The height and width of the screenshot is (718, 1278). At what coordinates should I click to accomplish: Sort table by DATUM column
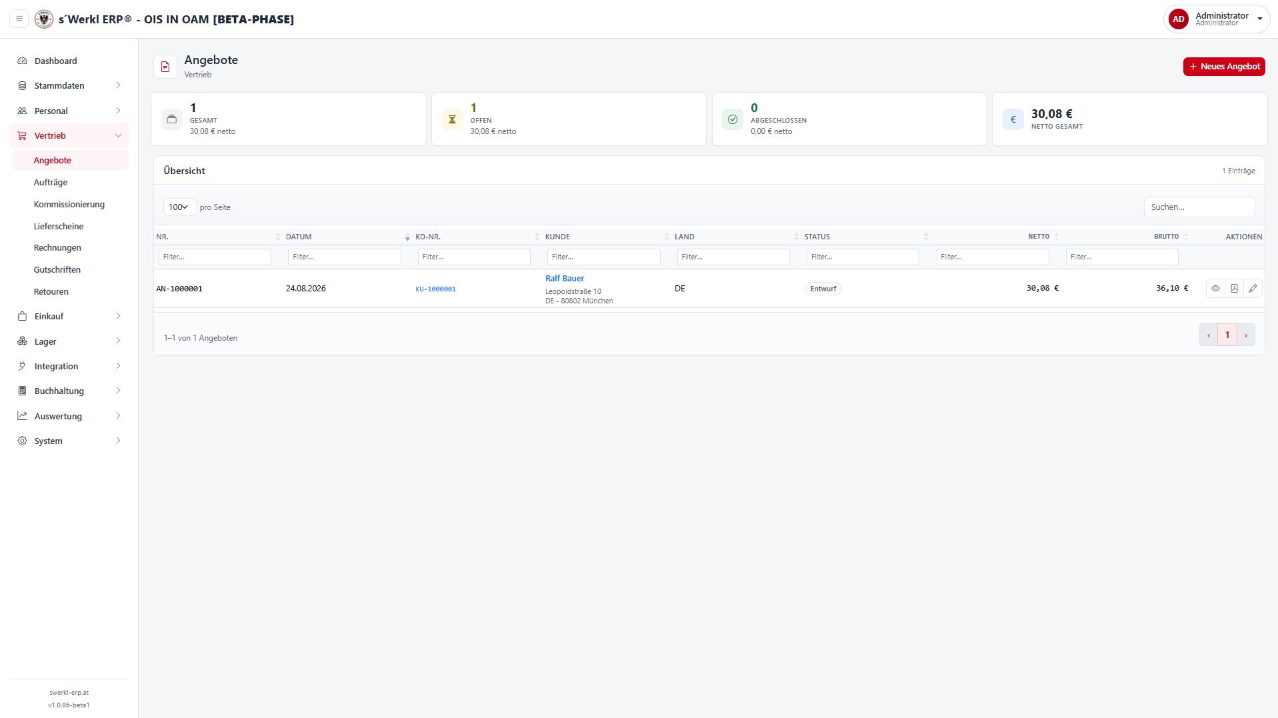(x=347, y=237)
